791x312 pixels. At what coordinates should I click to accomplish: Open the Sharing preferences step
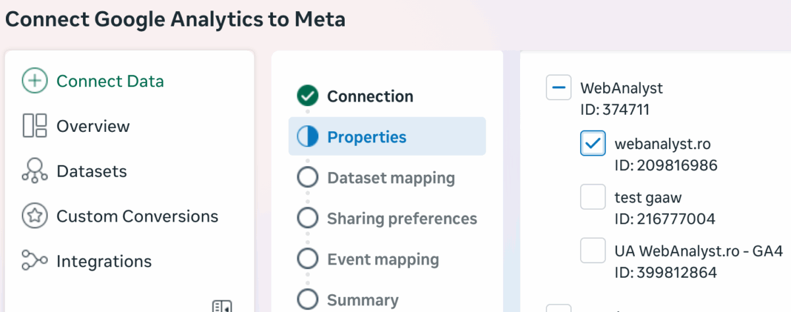coord(401,218)
